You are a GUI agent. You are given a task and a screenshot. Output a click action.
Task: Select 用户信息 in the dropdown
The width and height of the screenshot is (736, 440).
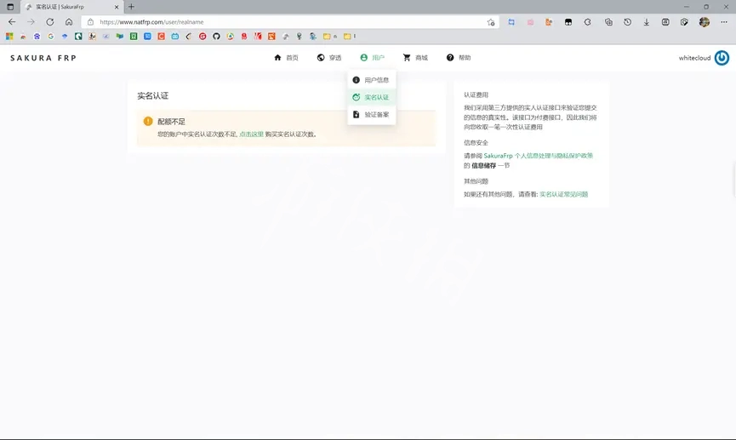pyautogui.click(x=371, y=80)
